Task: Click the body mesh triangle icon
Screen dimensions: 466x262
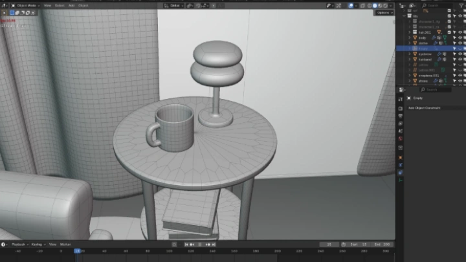Action: (x=415, y=38)
